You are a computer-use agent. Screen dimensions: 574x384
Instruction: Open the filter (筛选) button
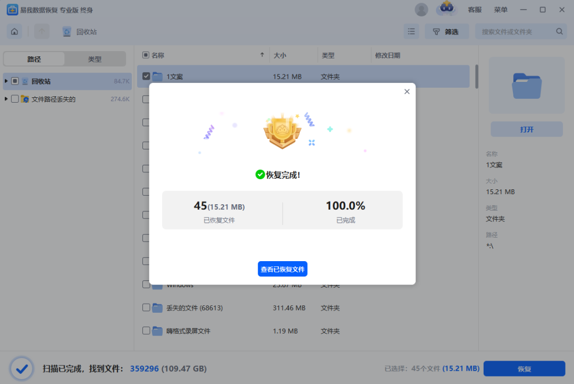point(446,31)
